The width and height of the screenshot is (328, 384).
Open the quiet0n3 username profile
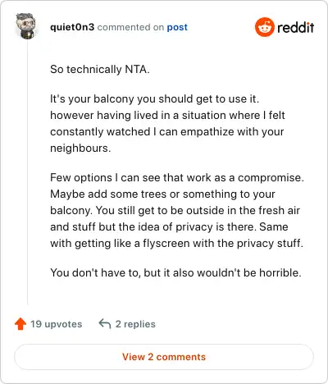coord(72,27)
